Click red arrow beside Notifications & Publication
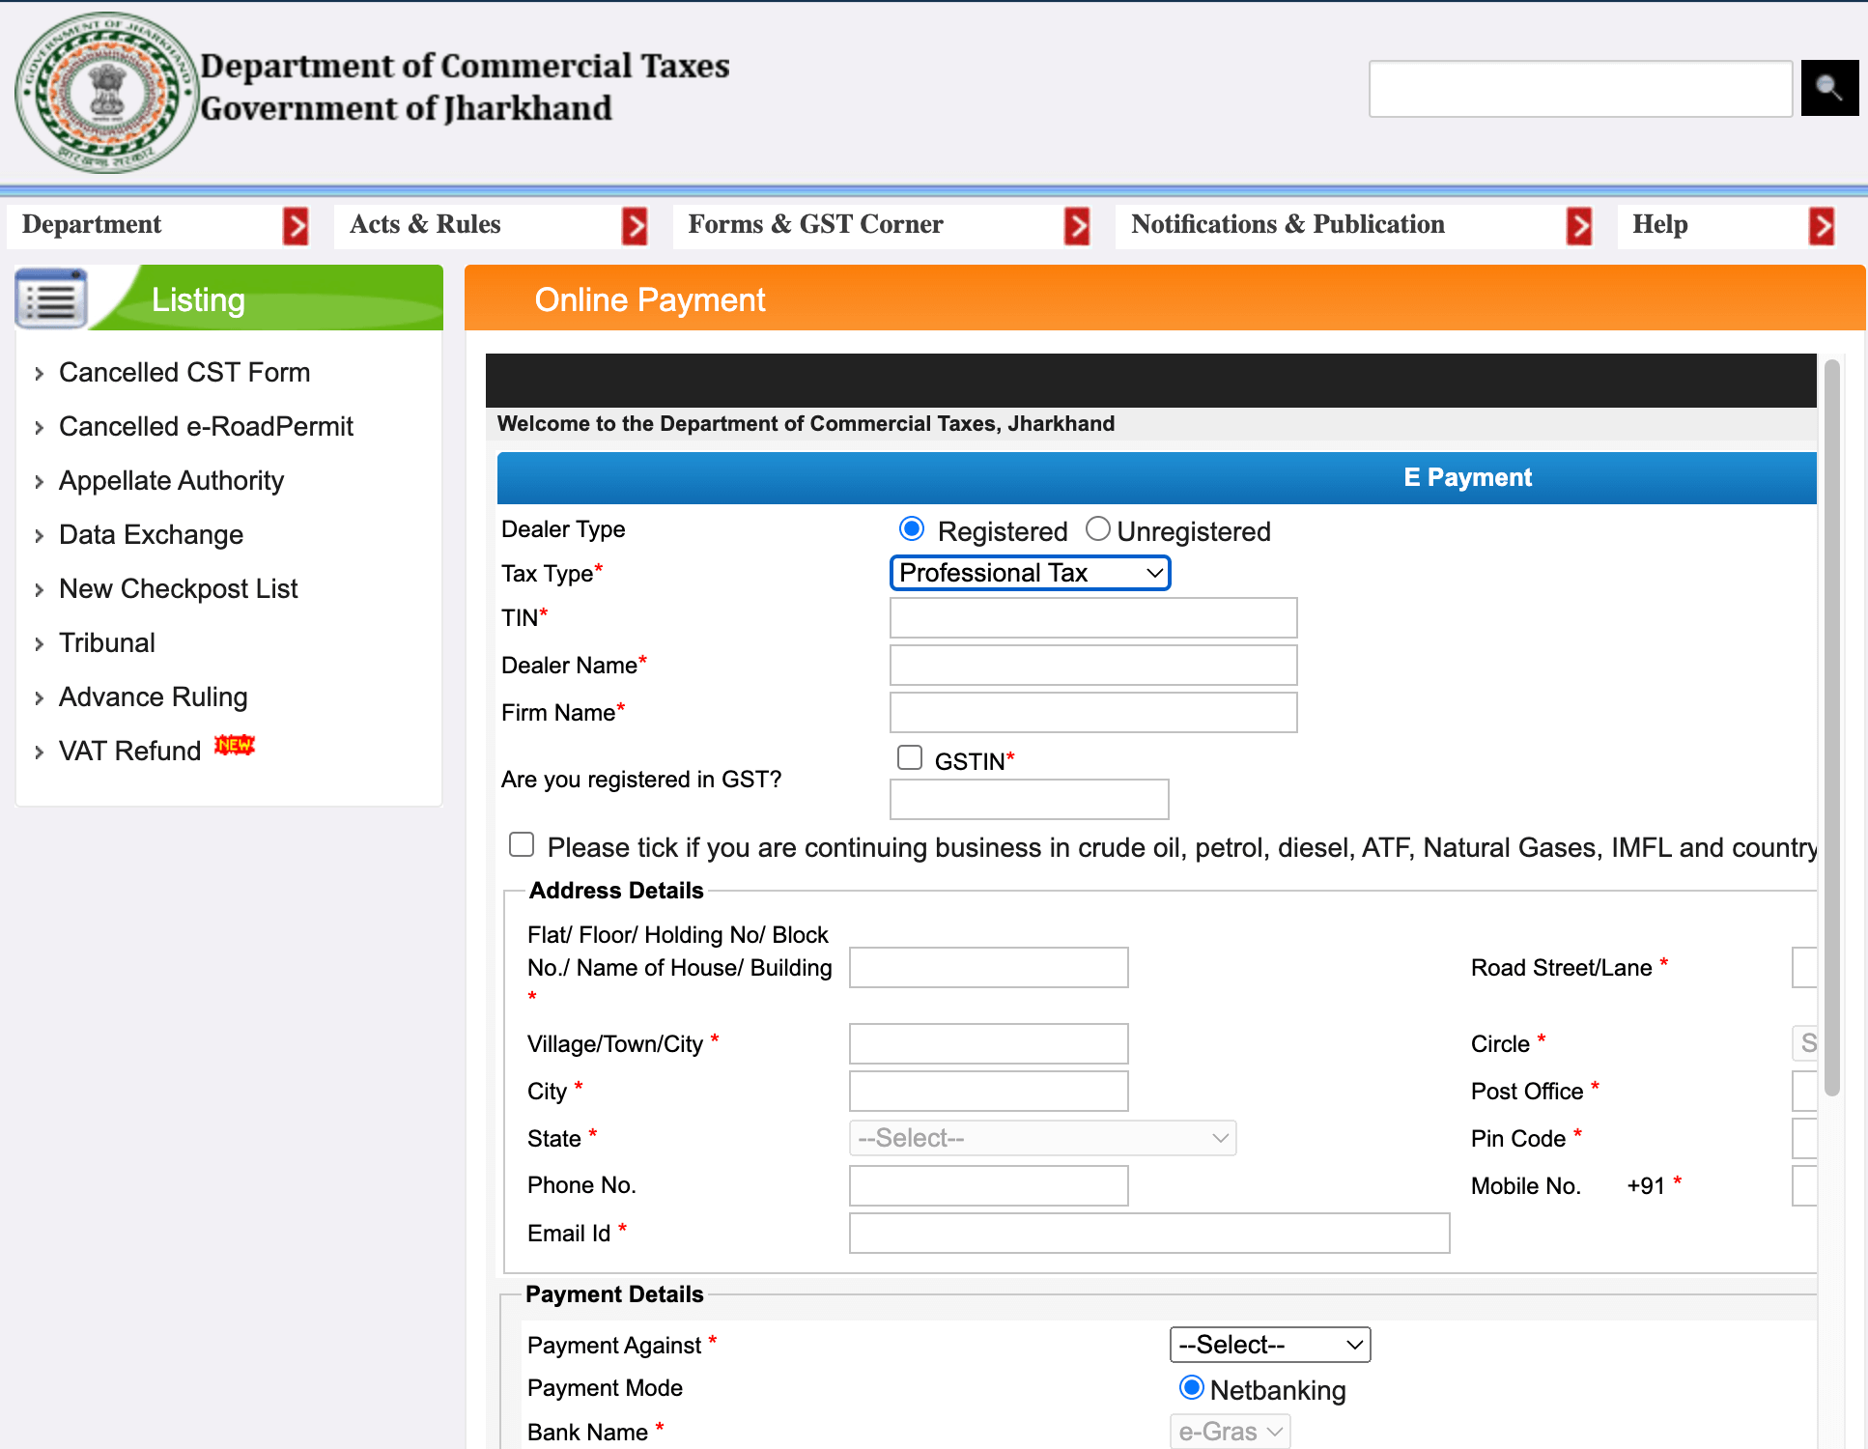 coord(1579,226)
